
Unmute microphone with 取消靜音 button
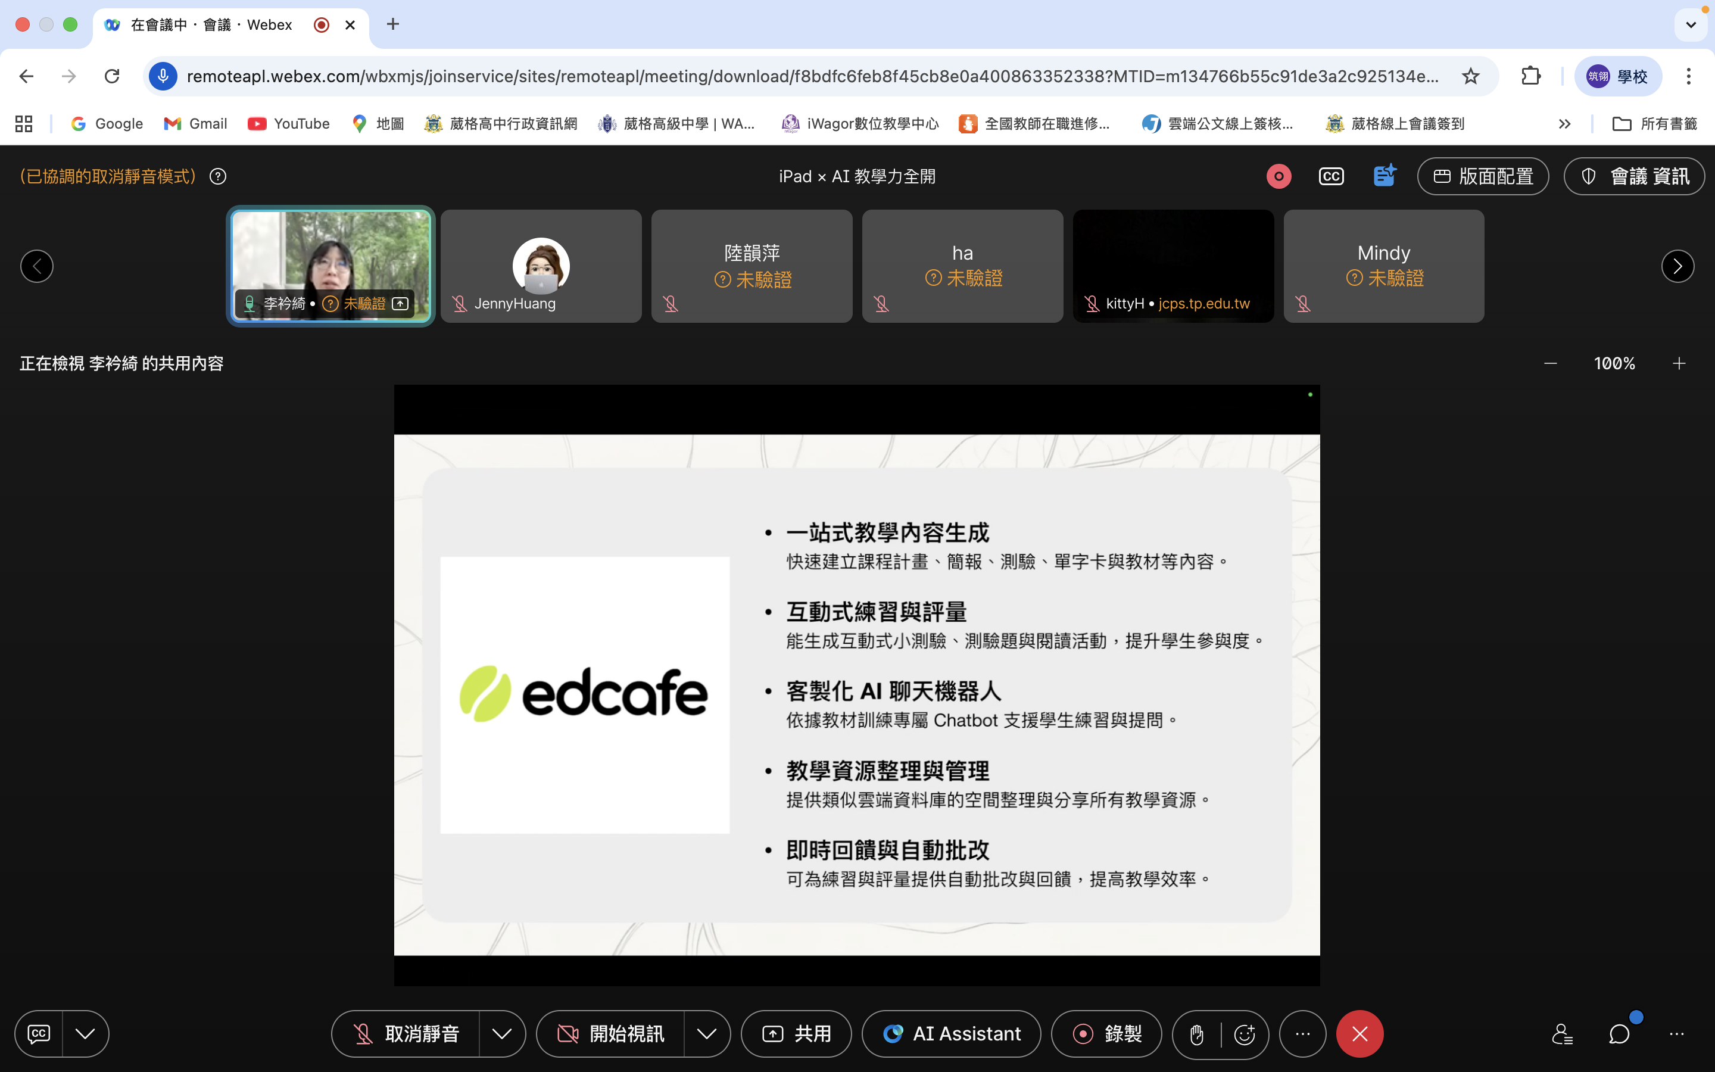407,1034
